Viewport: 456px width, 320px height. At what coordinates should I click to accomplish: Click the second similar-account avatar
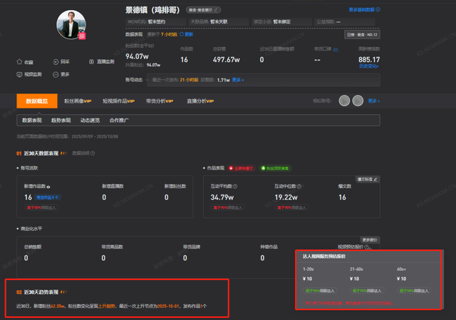click(x=358, y=101)
